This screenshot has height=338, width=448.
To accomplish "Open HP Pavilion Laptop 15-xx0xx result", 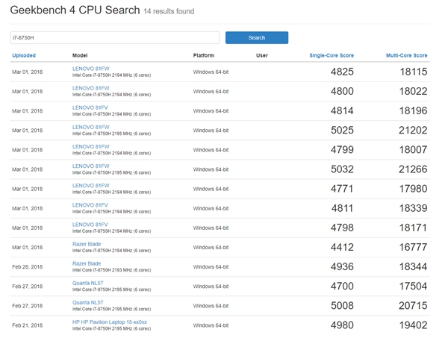I will tap(110, 322).
